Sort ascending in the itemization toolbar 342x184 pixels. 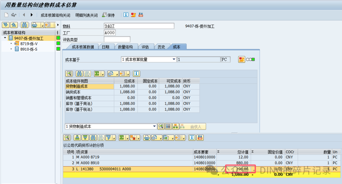[77, 138]
